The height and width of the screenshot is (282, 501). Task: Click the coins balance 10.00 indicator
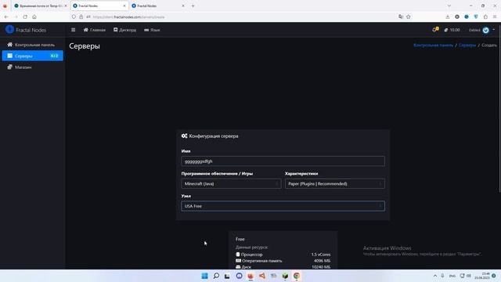[452, 30]
